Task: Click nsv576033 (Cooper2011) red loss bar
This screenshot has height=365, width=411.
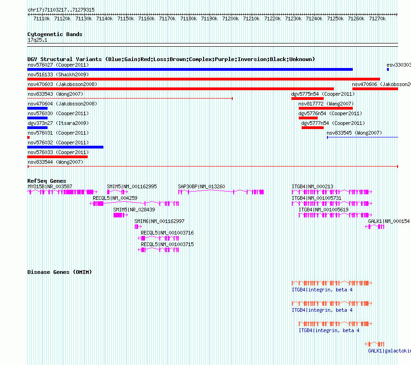Action: (x=57, y=157)
